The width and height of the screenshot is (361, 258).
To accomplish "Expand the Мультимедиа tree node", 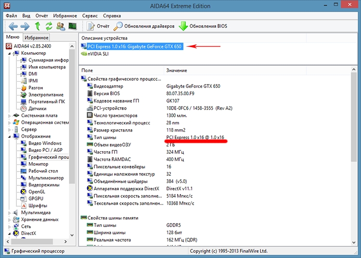I will [10, 213].
